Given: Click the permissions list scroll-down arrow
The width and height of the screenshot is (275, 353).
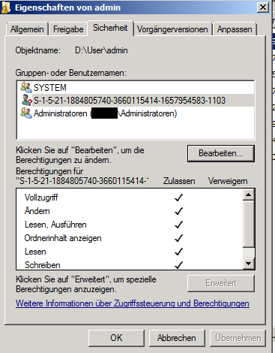Looking at the screenshot, I should point(249,263).
